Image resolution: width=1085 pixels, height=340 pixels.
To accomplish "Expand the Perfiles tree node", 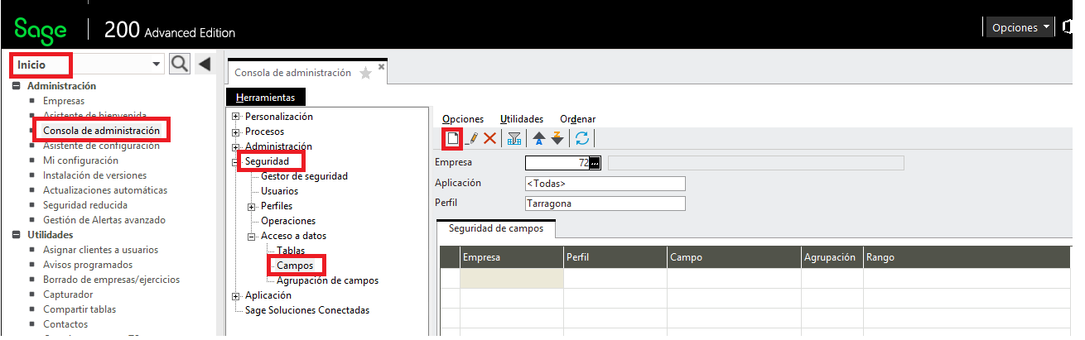I will tap(253, 206).
